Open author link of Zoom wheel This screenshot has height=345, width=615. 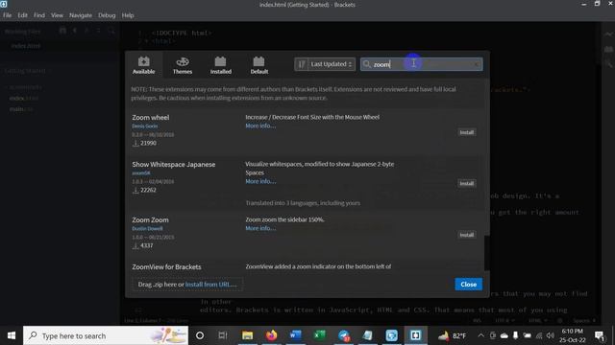pos(145,126)
